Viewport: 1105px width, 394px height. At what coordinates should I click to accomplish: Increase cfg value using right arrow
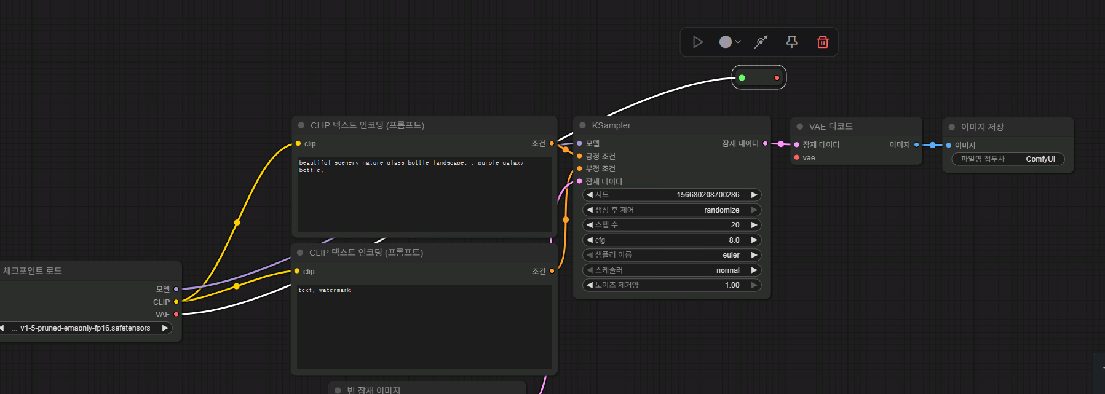point(754,240)
